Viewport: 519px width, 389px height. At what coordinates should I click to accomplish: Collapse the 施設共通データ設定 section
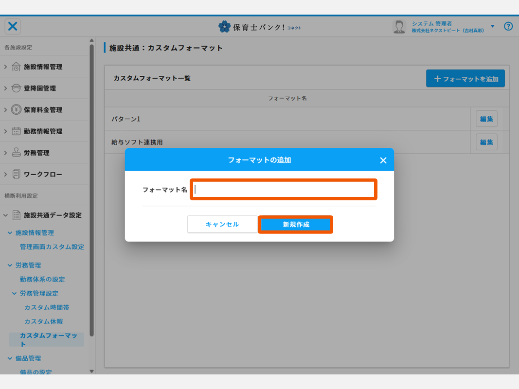pyautogui.click(x=5, y=215)
